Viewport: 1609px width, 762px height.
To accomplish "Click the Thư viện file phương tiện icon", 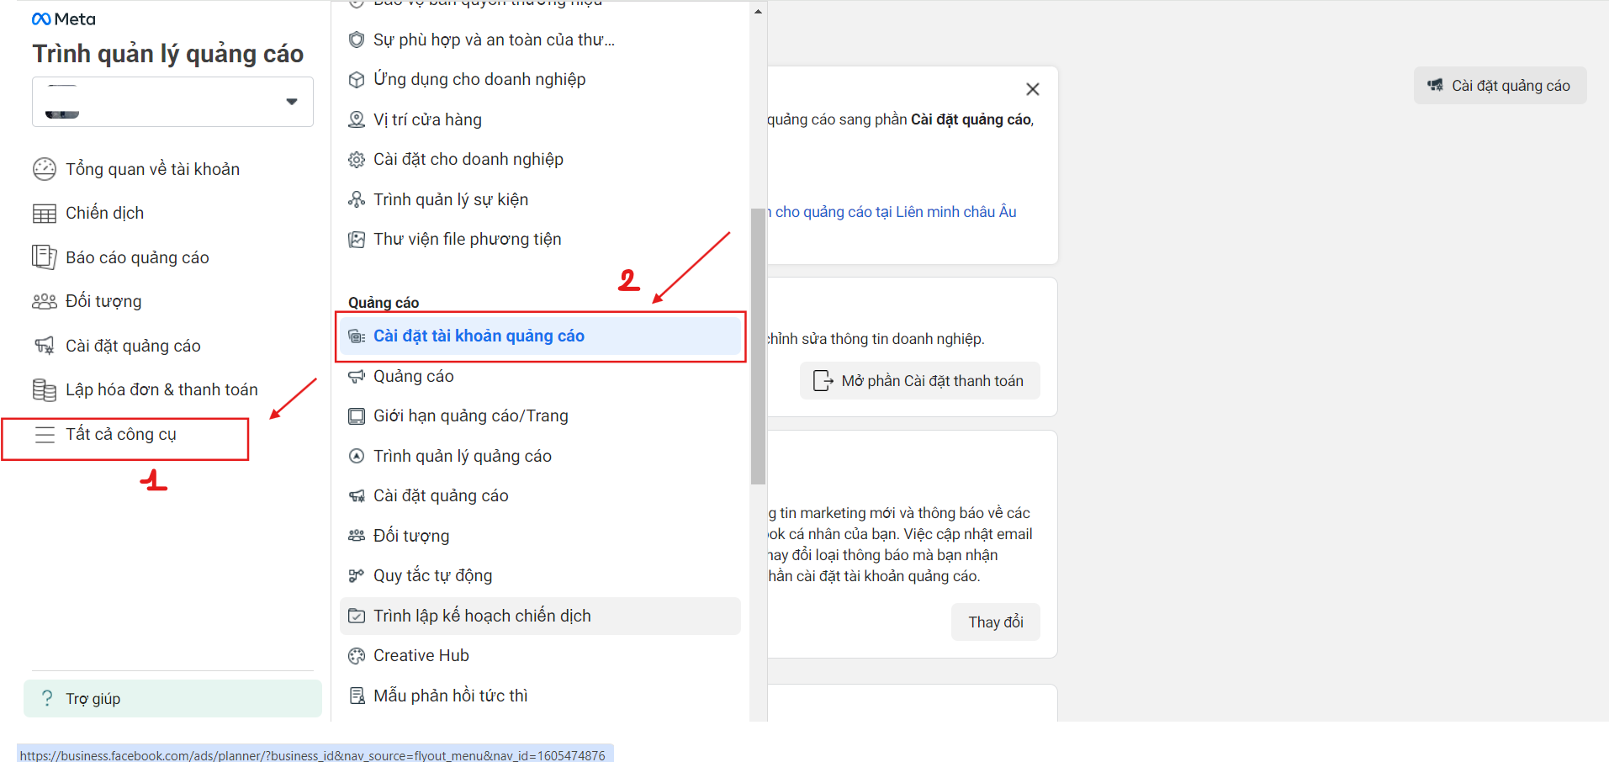I will click(357, 240).
